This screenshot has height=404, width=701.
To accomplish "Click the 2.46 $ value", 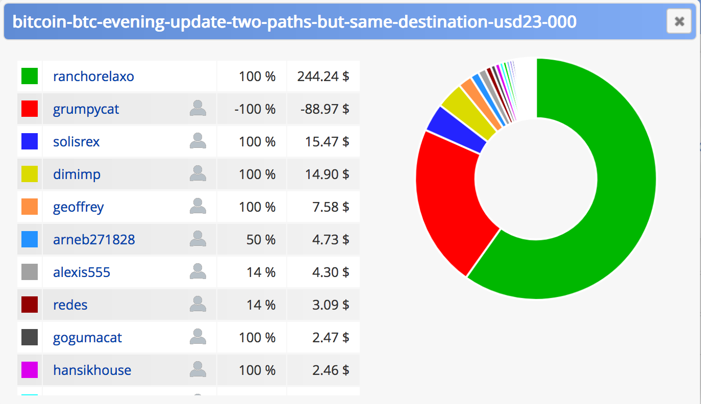I will pos(331,370).
